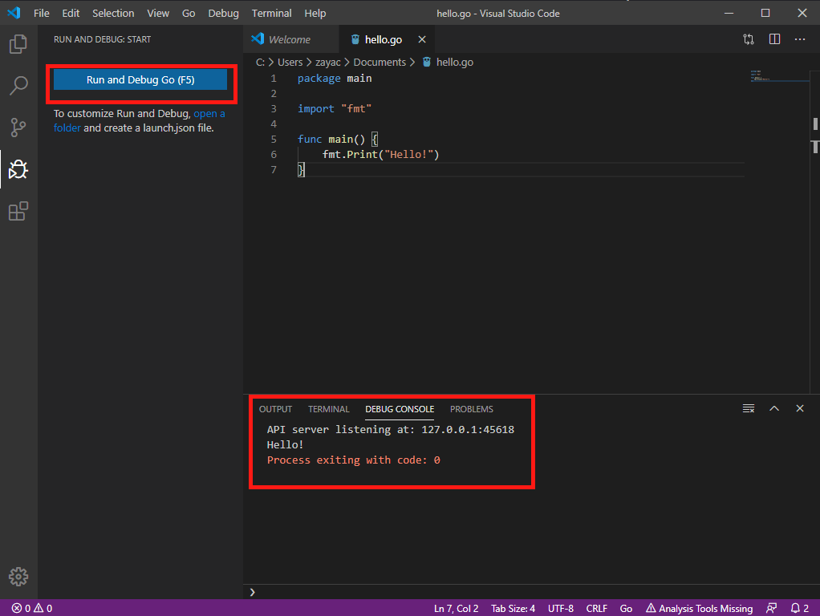Image resolution: width=820 pixels, height=616 pixels.
Task: Select the DEBUG CONSOLE panel tab
Action: 400,409
